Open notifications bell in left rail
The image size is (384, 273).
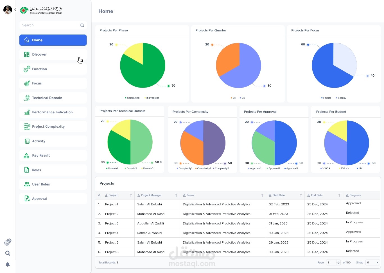(x=8, y=264)
